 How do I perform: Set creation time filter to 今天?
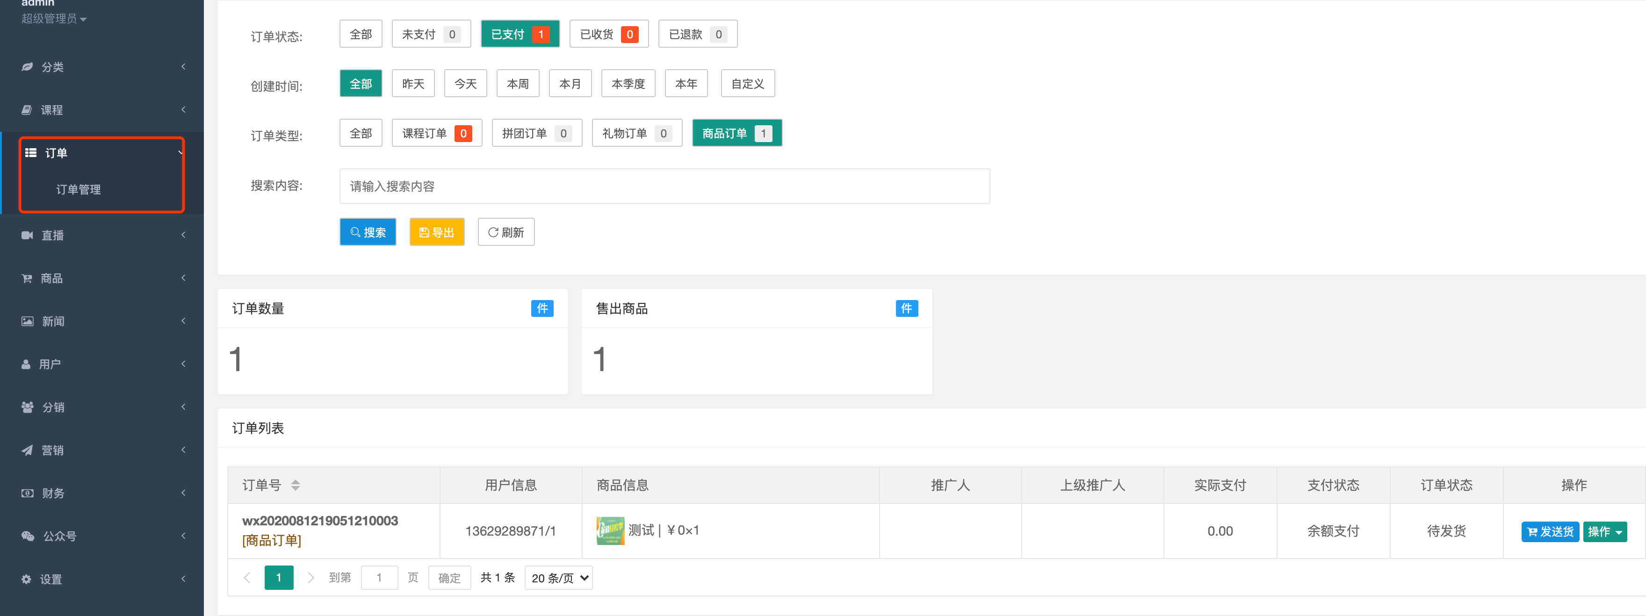click(x=466, y=84)
